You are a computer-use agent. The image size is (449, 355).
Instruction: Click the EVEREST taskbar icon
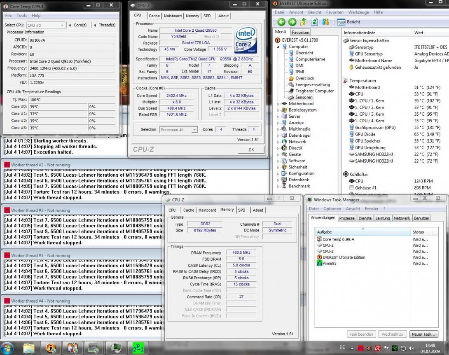(x=51, y=348)
